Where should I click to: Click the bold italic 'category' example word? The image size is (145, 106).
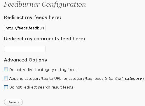(x=134, y=79)
